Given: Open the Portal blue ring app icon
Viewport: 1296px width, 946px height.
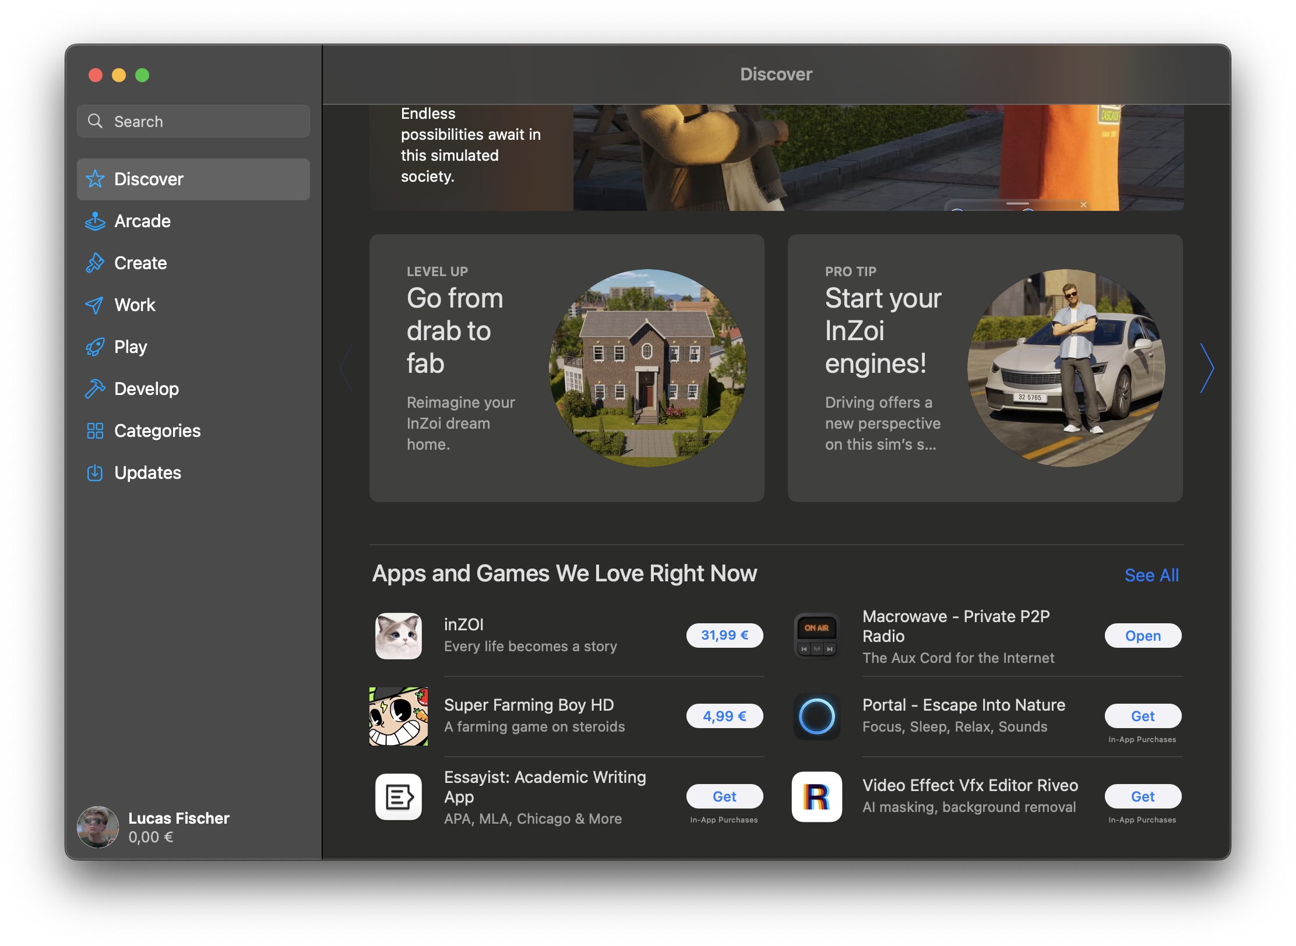Looking at the screenshot, I should click(x=816, y=716).
